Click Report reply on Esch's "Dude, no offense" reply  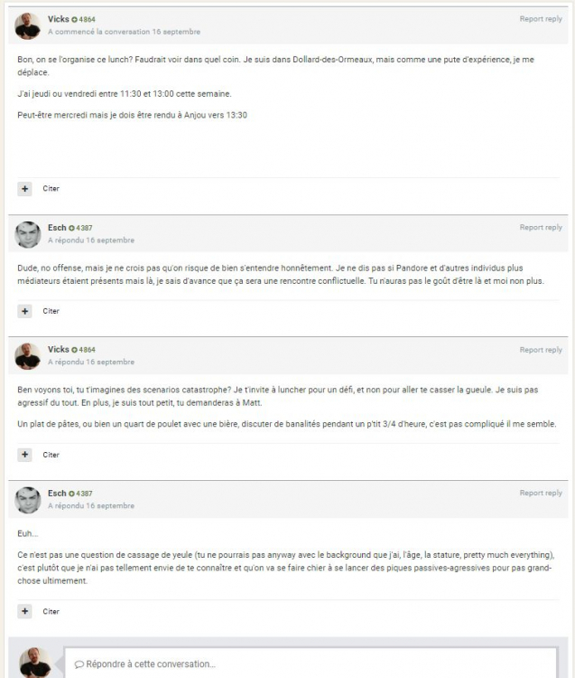[x=540, y=228]
